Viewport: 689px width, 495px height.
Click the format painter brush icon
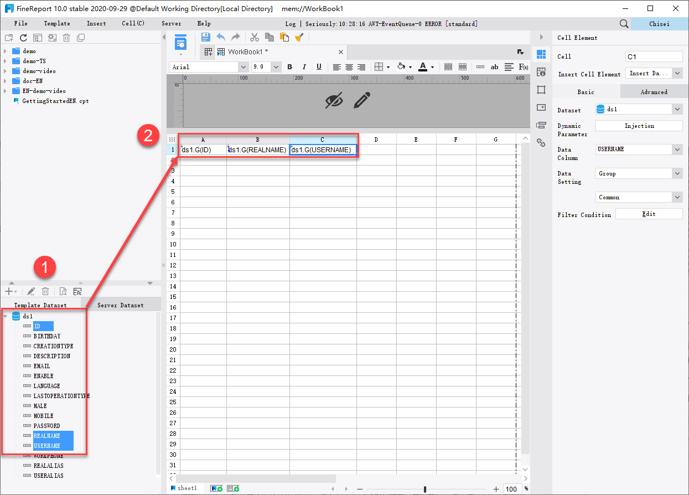(x=300, y=37)
